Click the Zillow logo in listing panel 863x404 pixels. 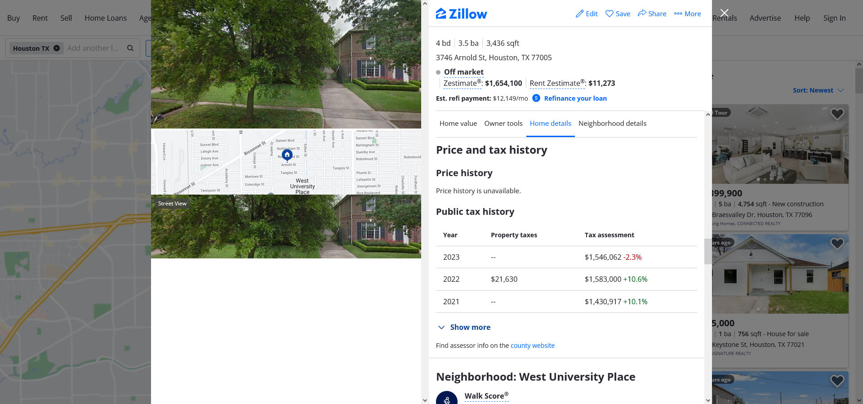[x=461, y=14]
